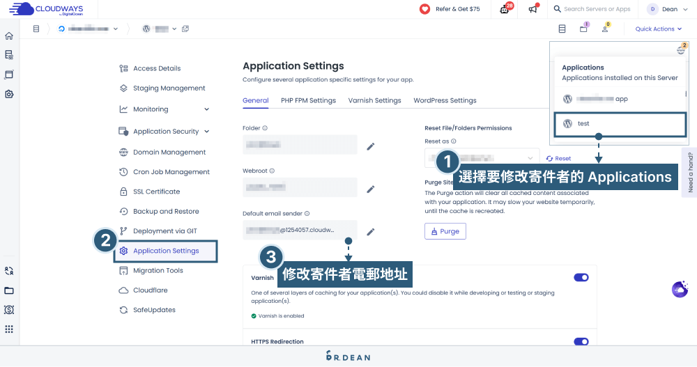Open Migration Tools in side menu

158,271
